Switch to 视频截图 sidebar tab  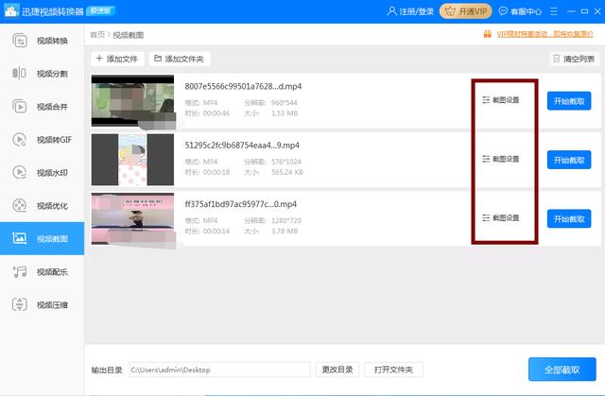coord(42,238)
